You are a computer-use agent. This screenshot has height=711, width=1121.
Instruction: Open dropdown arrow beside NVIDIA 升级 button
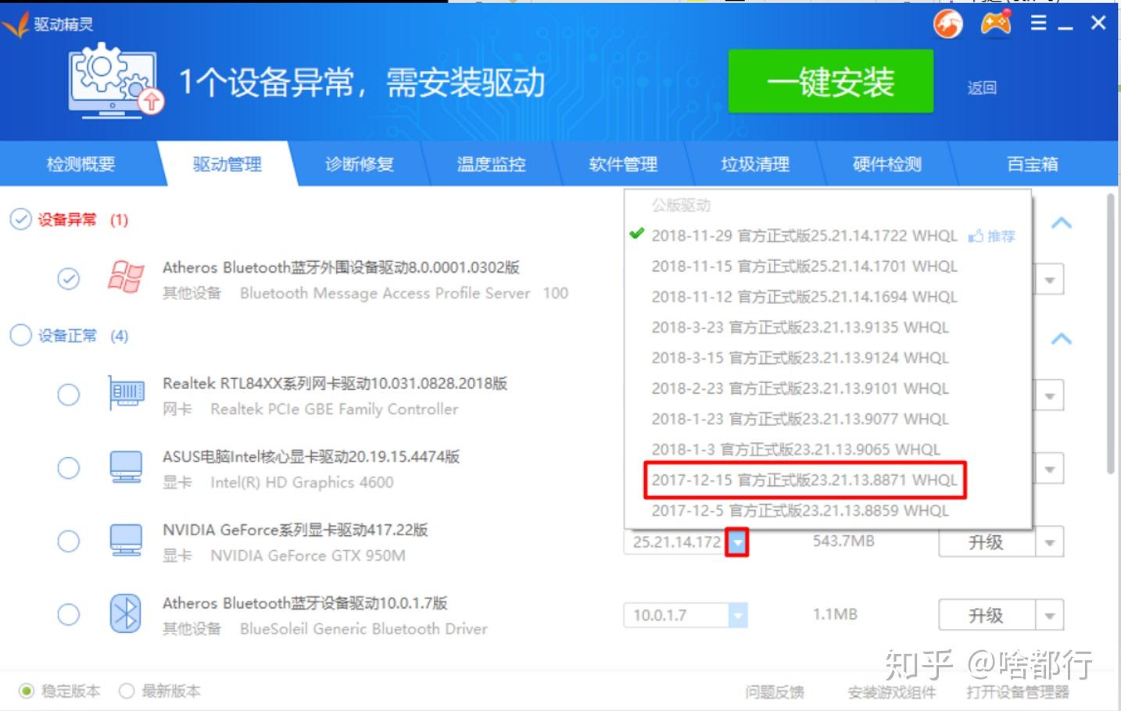click(x=1050, y=542)
